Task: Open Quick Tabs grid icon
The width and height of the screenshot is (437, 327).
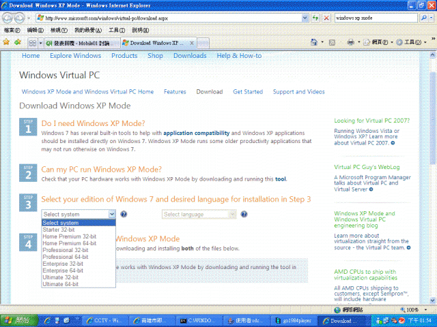Action: click(33, 43)
